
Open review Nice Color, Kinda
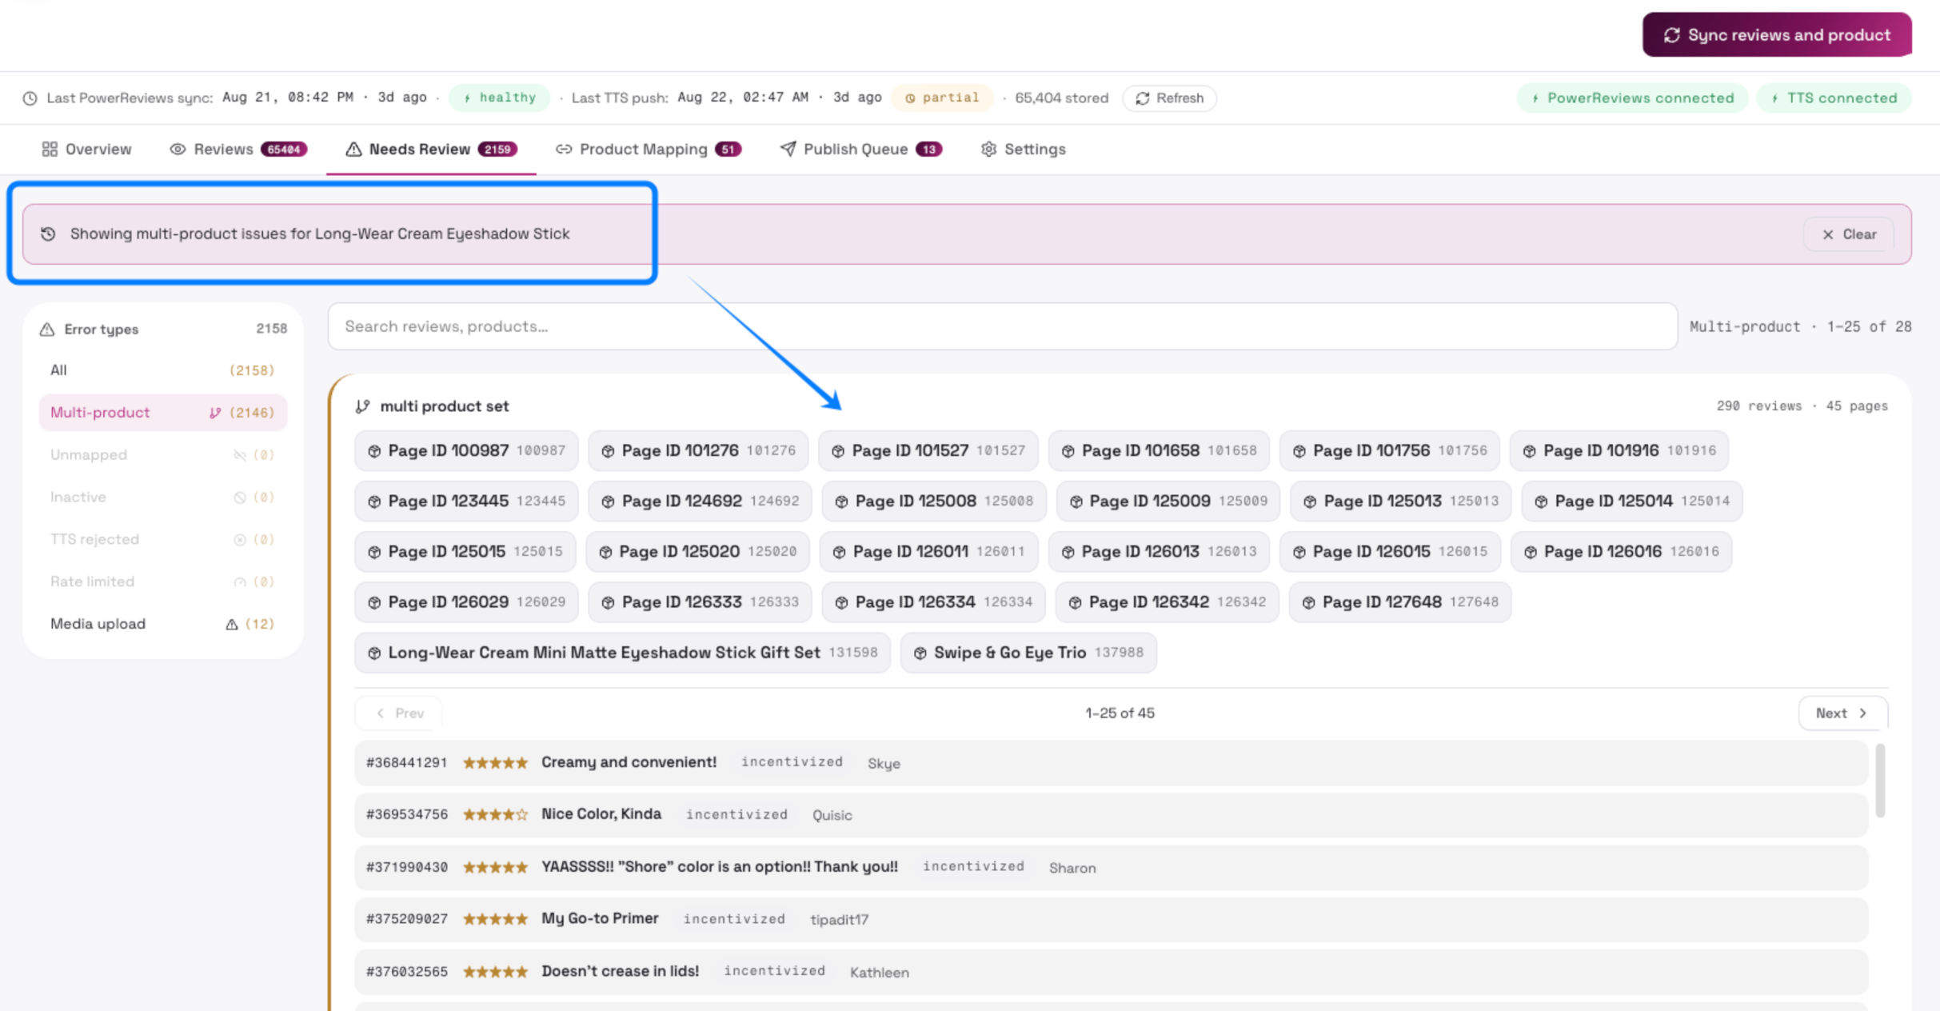click(1111, 815)
